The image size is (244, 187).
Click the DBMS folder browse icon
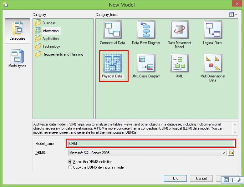coord(231,153)
